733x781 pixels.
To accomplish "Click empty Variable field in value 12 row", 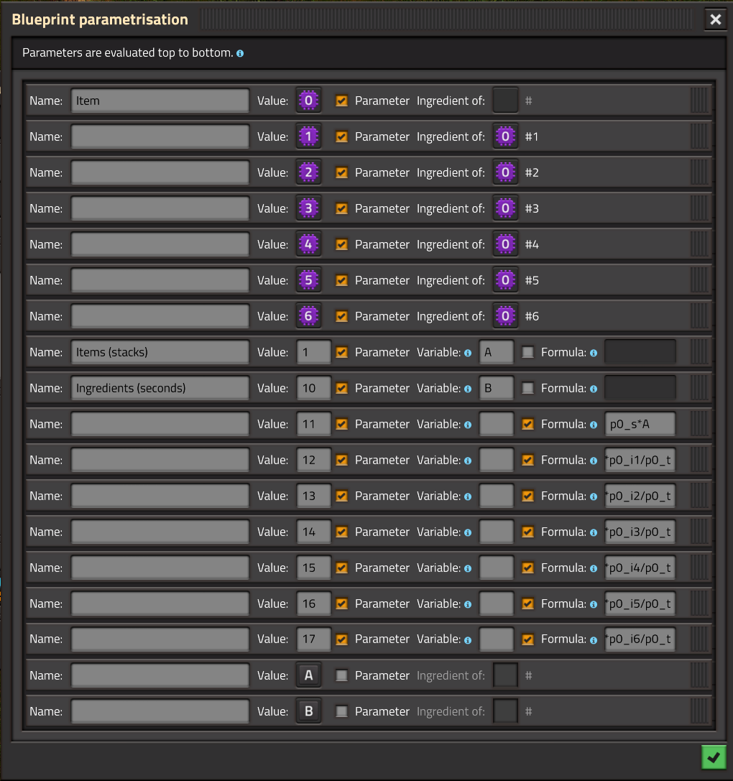I will (x=497, y=460).
